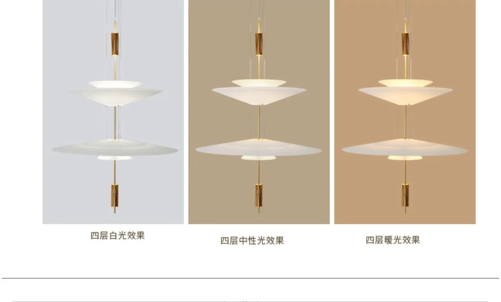Screen dimensions: 501x302
Task: Click the horizontal divider line below the captions
Action: (250, 278)
